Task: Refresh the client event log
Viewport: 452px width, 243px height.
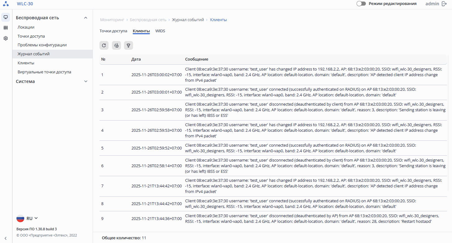Action: 104,45
